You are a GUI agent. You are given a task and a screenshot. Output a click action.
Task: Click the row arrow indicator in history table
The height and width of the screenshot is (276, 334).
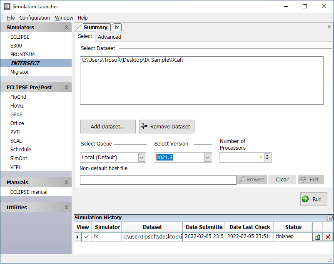pos(77,237)
